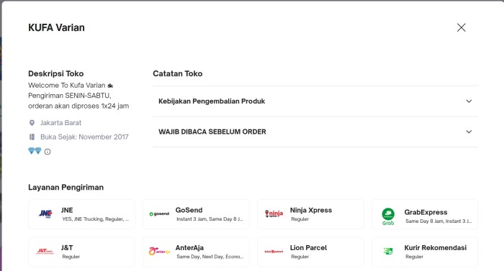Click the Lion Parcel logo
504x271 pixels.
(x=274, y=252)
